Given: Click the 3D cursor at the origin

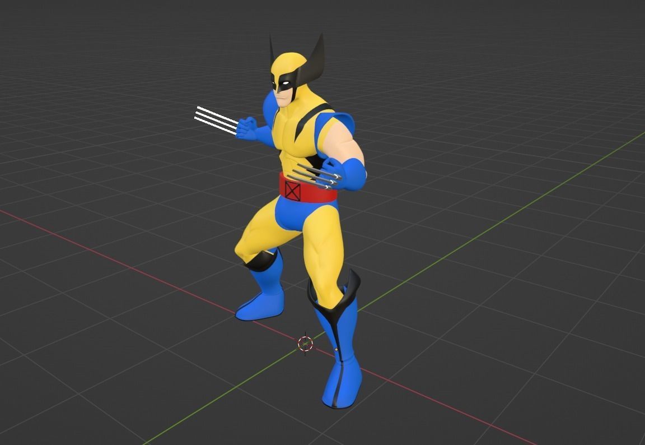Looking at the screenshot, I should (305, 344).
